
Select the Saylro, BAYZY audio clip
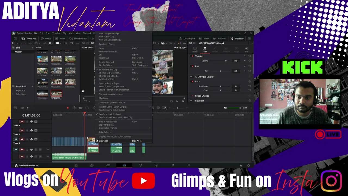tap(69, 157)
